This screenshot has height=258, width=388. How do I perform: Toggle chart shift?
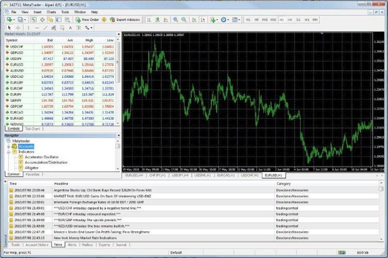[x=203, y=20]
